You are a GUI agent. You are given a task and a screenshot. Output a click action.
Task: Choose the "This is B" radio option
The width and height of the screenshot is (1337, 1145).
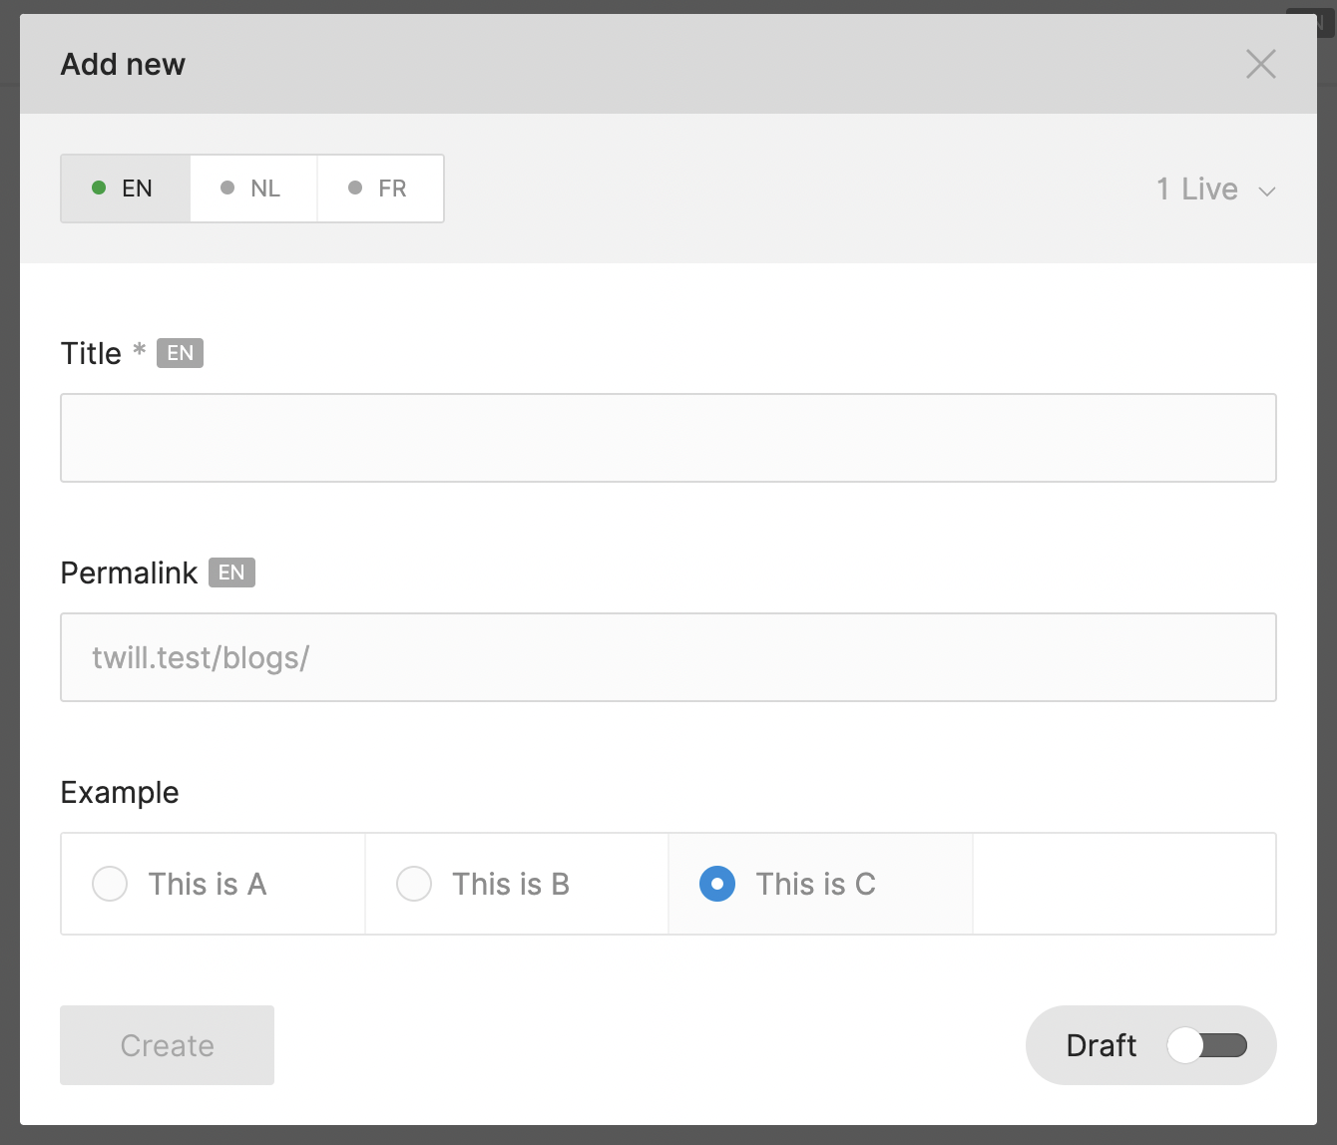tap(414, 884)
